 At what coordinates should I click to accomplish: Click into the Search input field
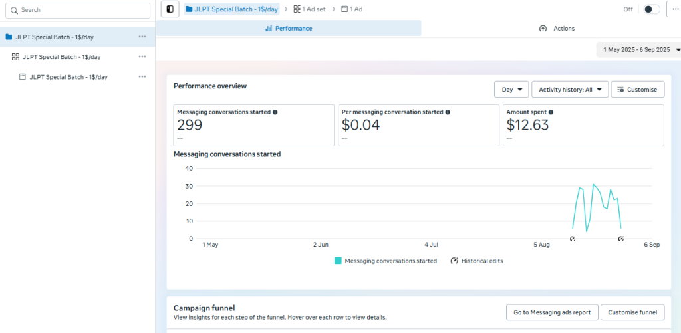[80, 11]
